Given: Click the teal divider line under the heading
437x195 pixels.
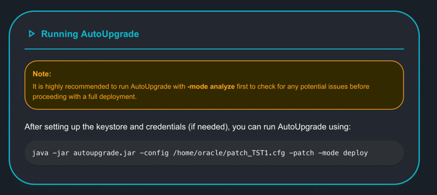Looking at the screenshot, I should click(214, 49).
